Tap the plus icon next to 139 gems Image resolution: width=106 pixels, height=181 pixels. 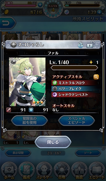[x=99, y=12]
